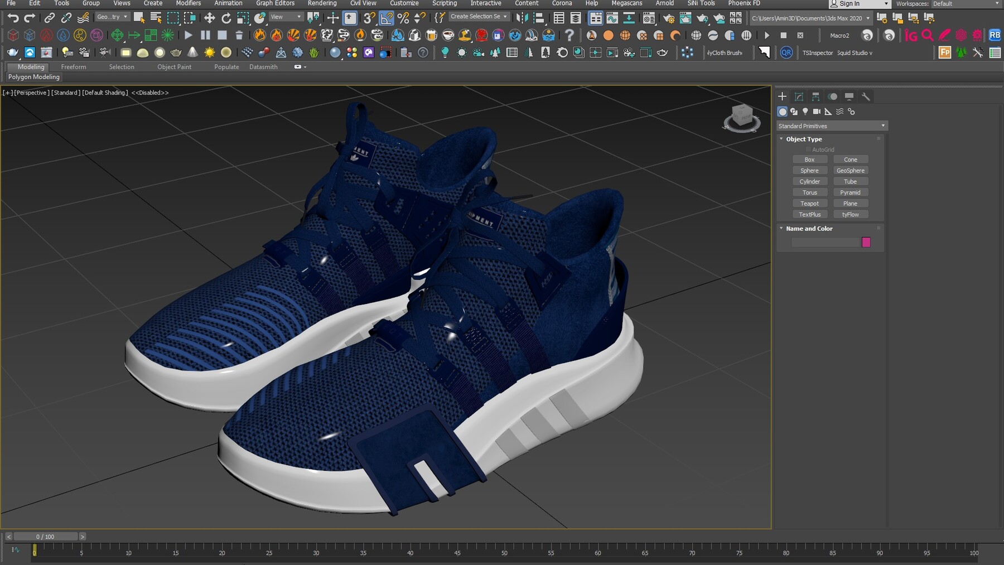Switch to the Freeform ribbon tab
This screenshot has height=565, width=1004.
point(74,66)
